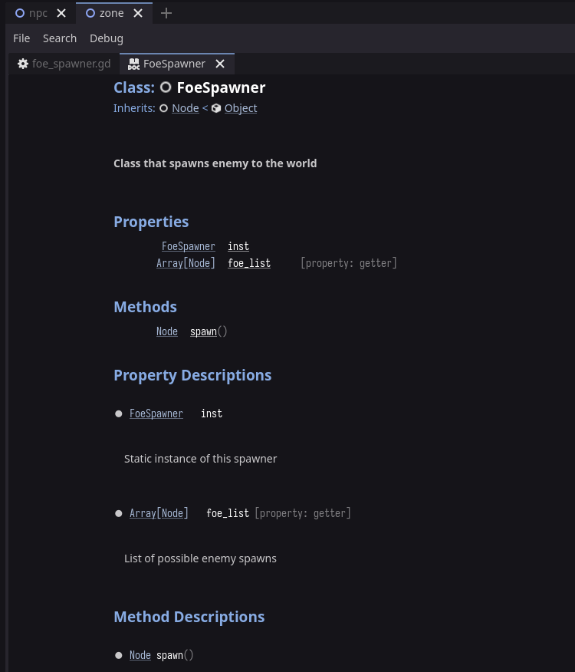Click the FoeSpawner class icon beside the heading
This screenshot has width=575, height=672.
coord(166,87)
